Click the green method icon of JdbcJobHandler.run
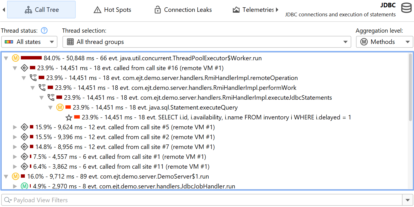Image resolution: width=414 pixels, height=207 pixels. point(25,186)
